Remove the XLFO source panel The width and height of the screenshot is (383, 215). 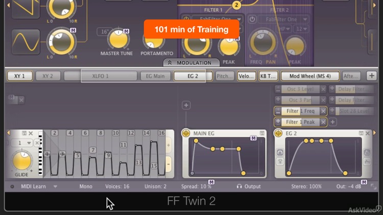click(31, 133)
